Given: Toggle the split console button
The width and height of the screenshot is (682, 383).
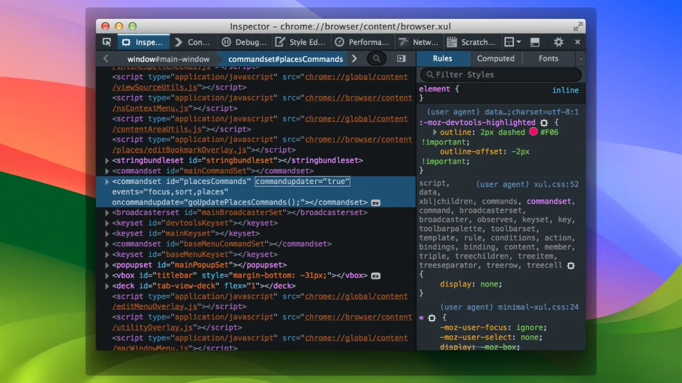Looking at the screenshot, I should click(x=535, y=42).
